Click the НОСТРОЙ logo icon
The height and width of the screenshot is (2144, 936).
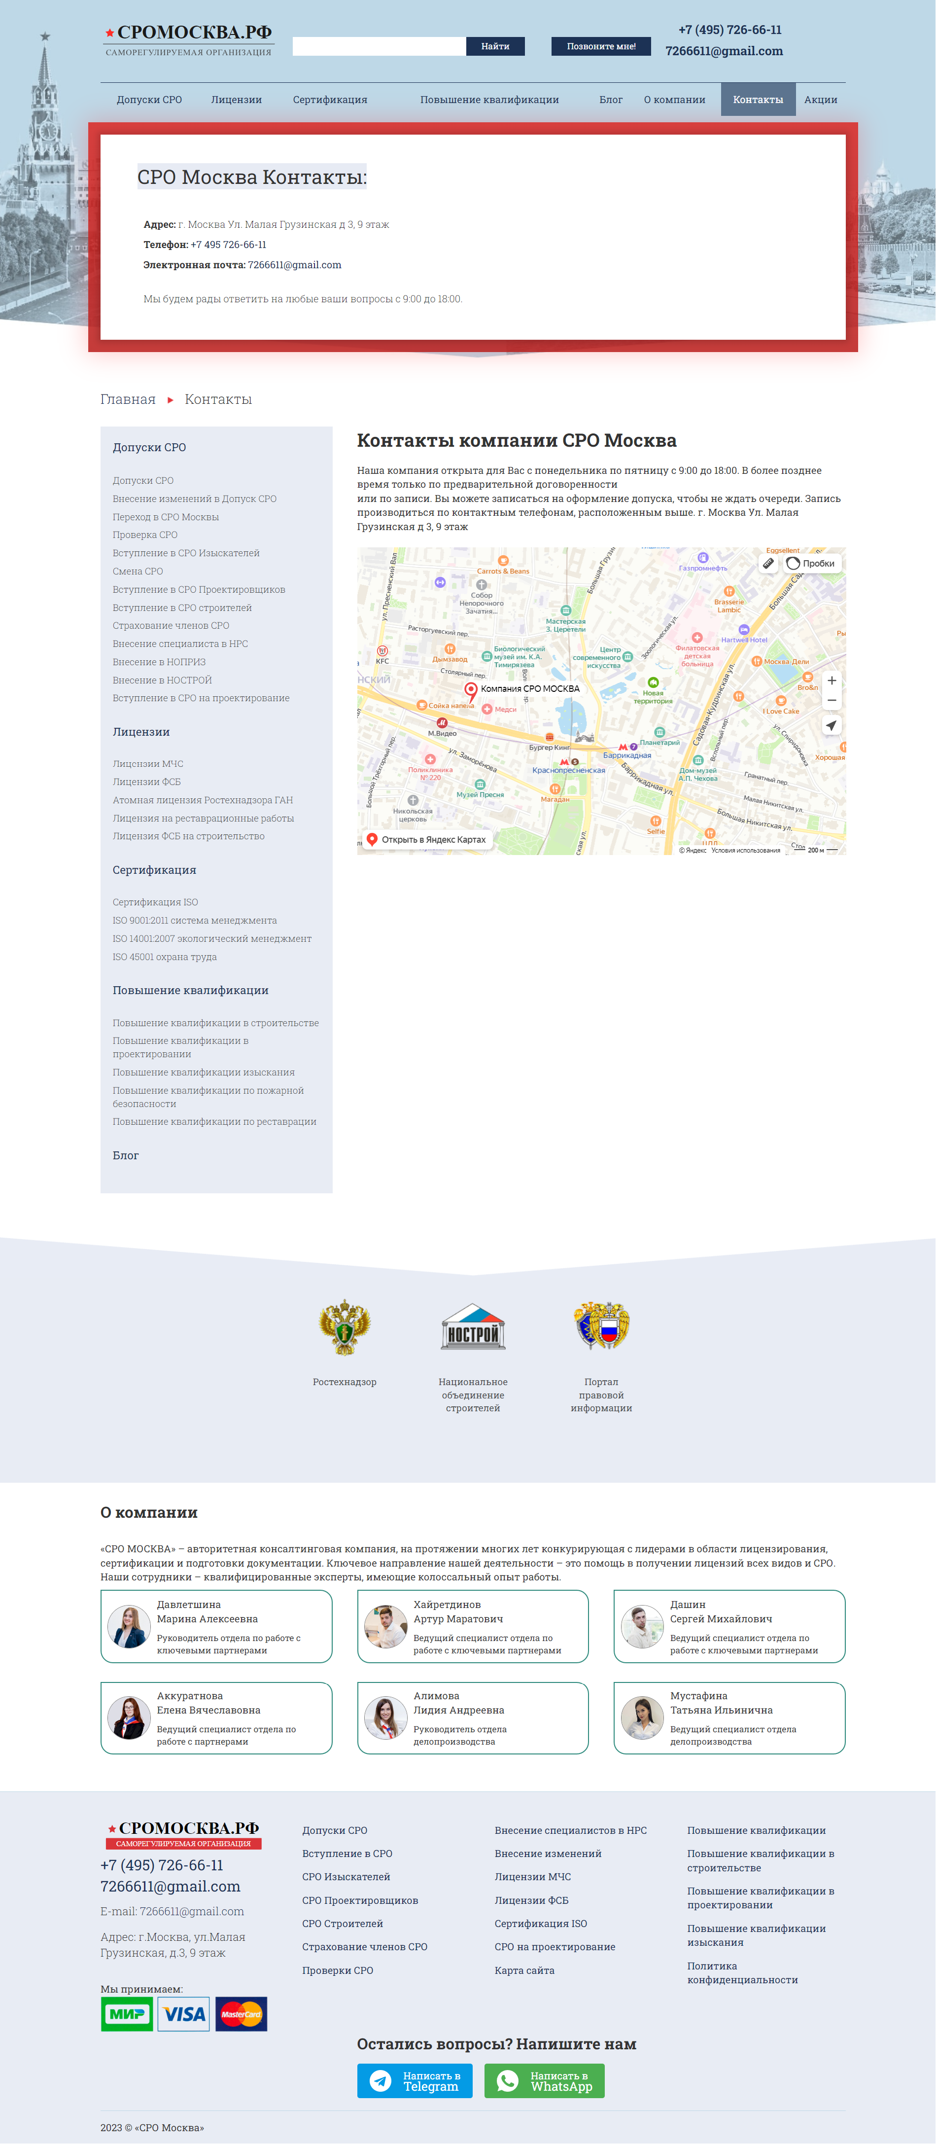click(473, 1327)
